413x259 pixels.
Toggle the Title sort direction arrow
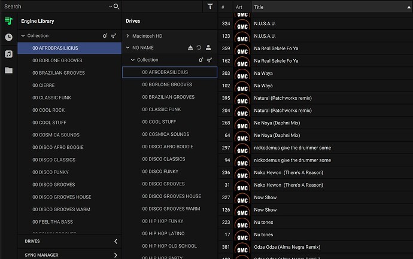(409, 7)
